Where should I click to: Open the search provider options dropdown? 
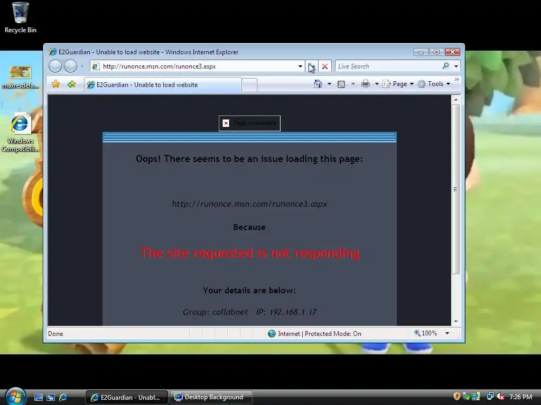[456, 66]
